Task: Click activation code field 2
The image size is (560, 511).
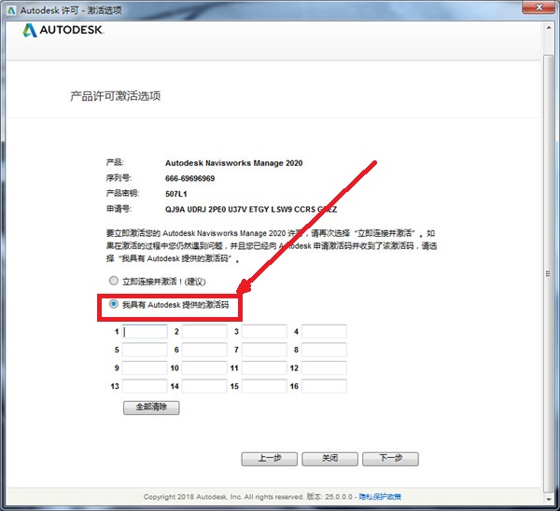Action: 204,332
